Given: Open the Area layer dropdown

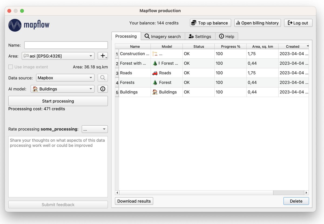Looking at the screenshot, I should [58, 56].
